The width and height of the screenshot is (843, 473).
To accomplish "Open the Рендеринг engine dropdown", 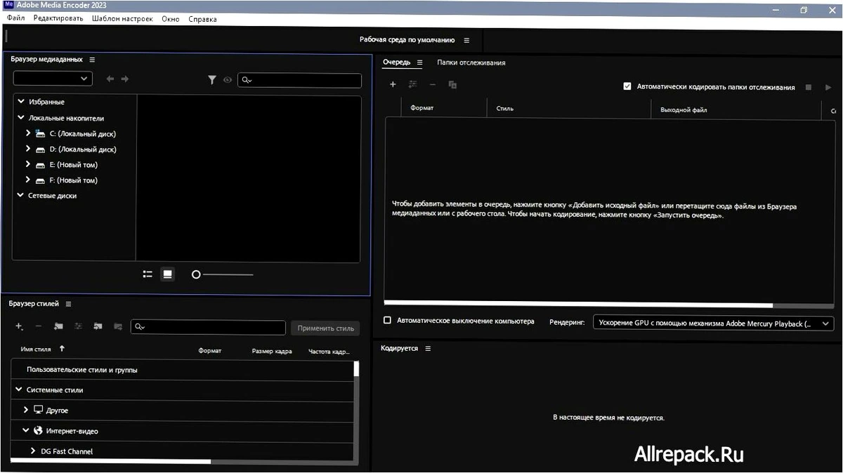I will [713, 324].
